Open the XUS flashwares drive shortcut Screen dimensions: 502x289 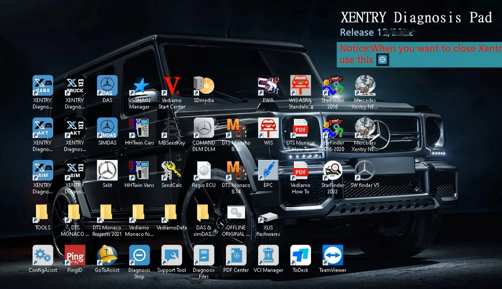pos(268,217)
